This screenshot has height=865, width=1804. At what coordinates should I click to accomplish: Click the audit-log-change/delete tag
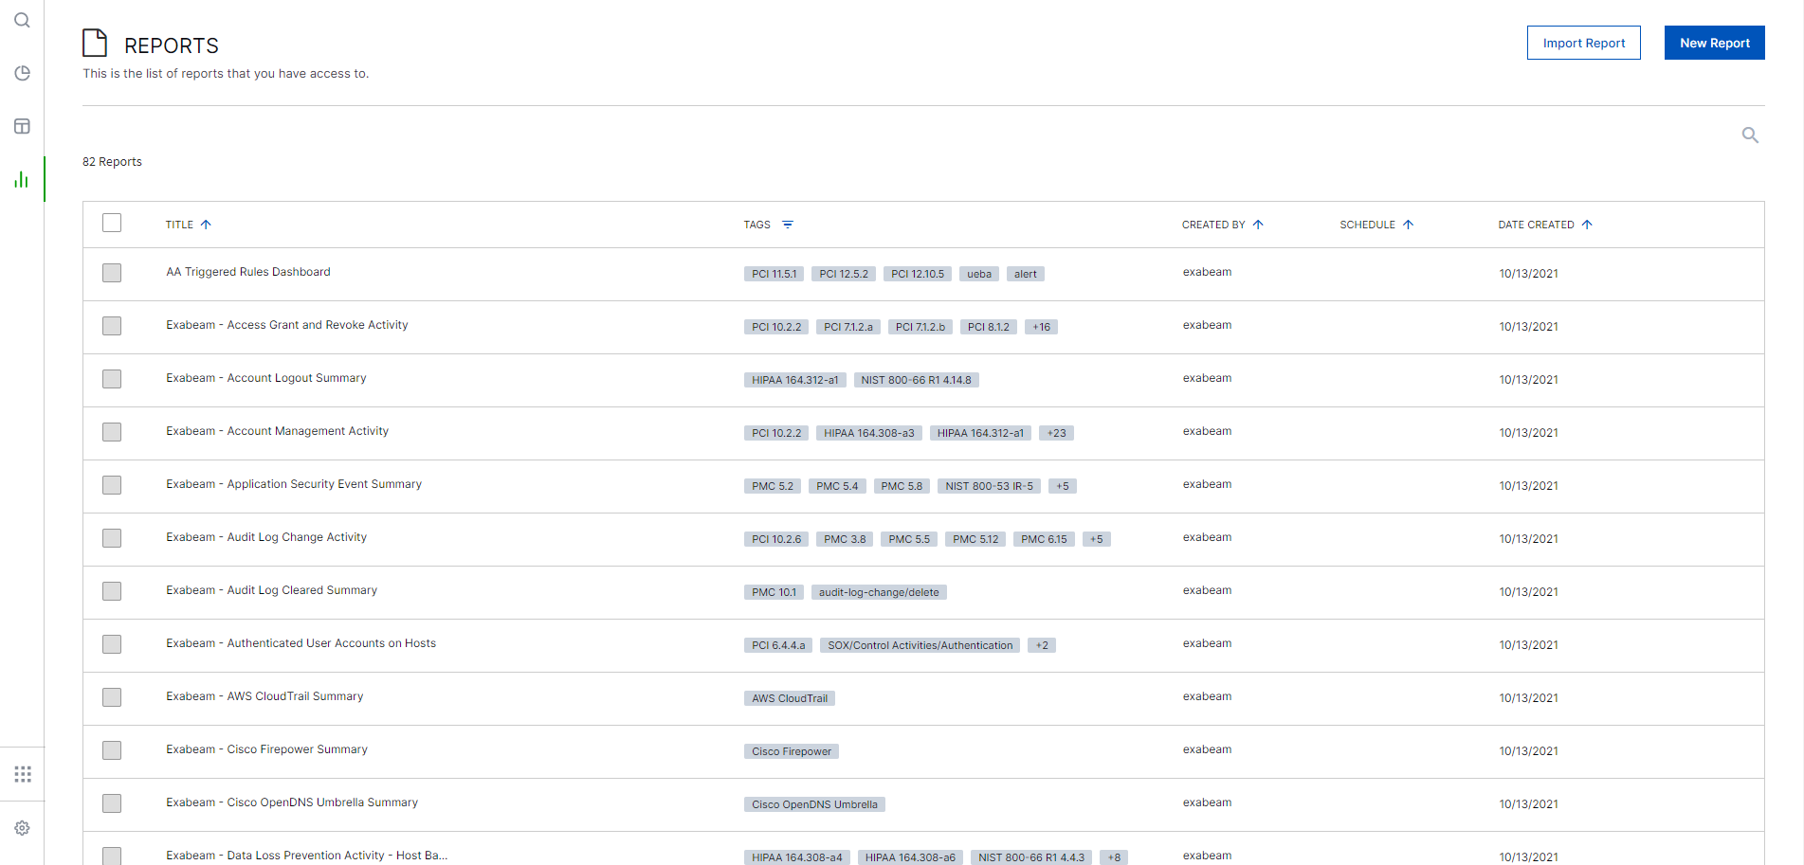[879, 592]
